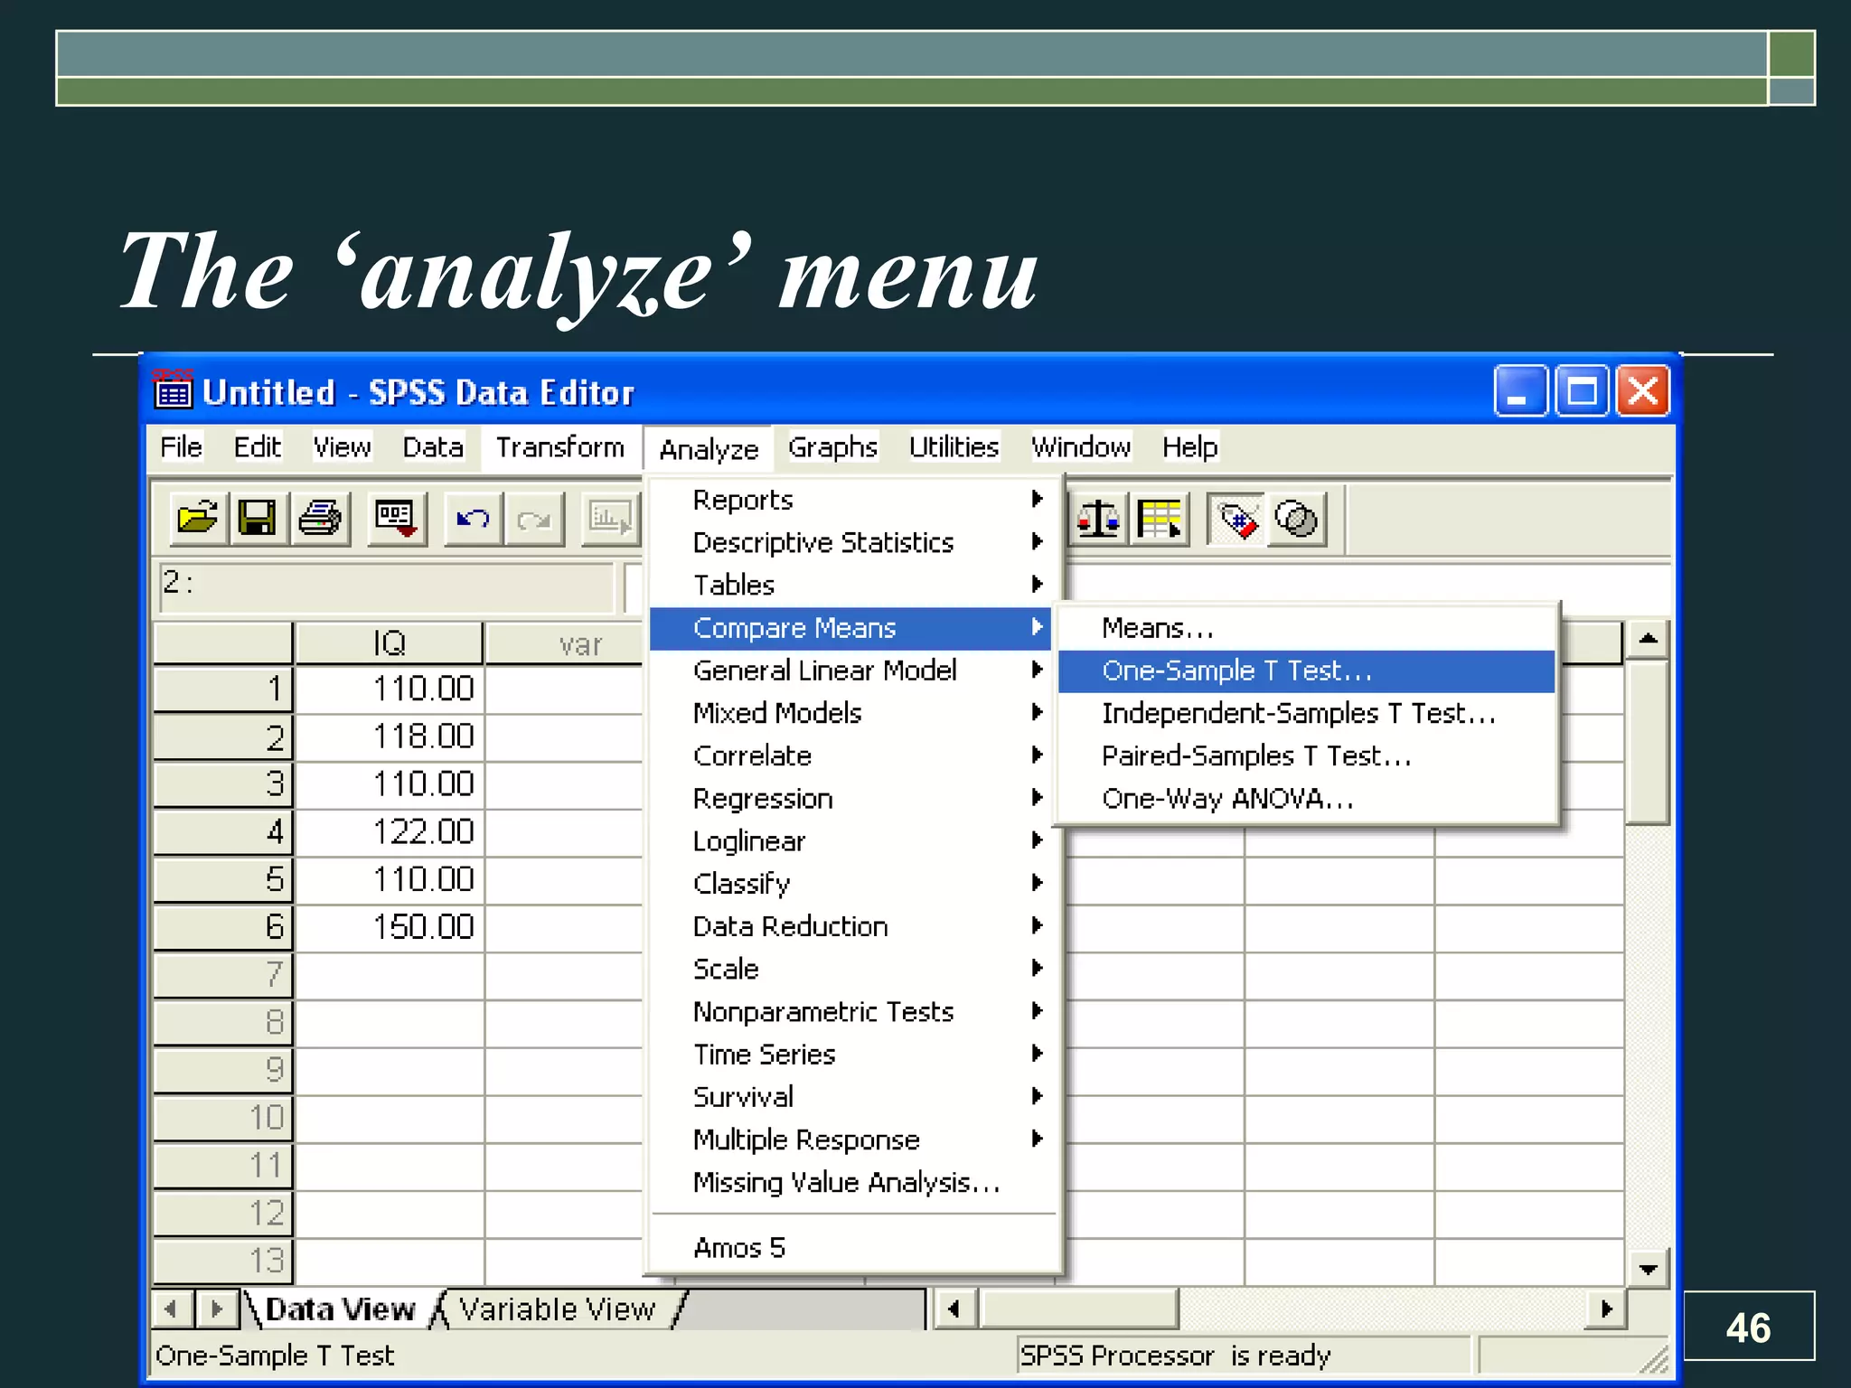Expand the Loglinear submenu
This screenshot has width=1851, height=1388.
pyautogui.click(x=850, y=841)
